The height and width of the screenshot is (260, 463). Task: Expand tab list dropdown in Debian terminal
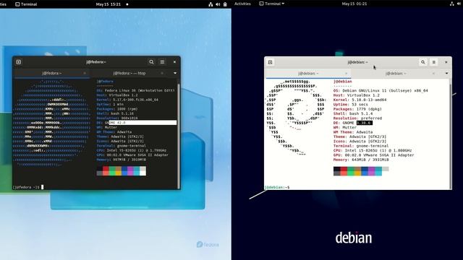pyautogui.click(x=446, y=74)
